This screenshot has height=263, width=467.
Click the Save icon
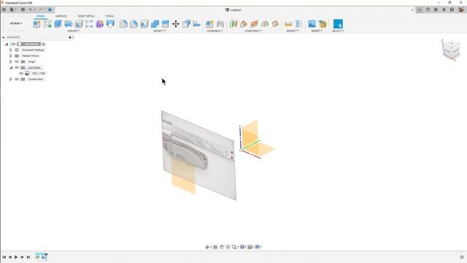coord(23,9)
